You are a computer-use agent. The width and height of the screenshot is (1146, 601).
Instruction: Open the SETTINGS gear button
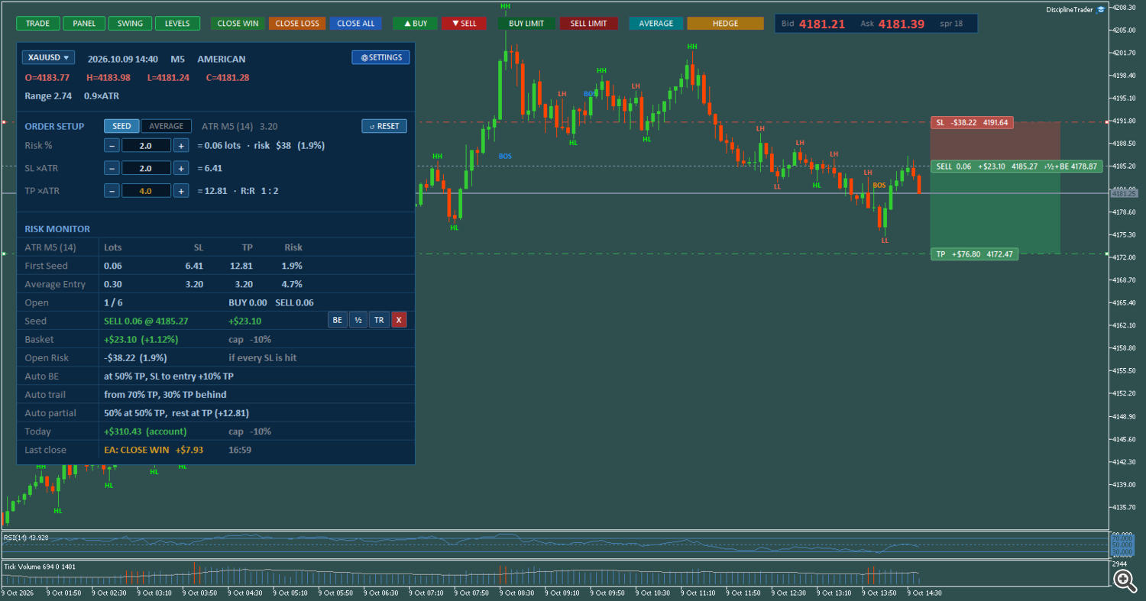click(380, 57)
